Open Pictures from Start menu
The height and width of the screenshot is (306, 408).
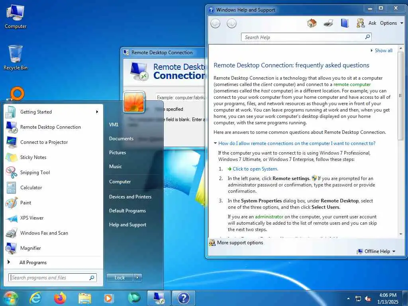click(x=118, y=153)
